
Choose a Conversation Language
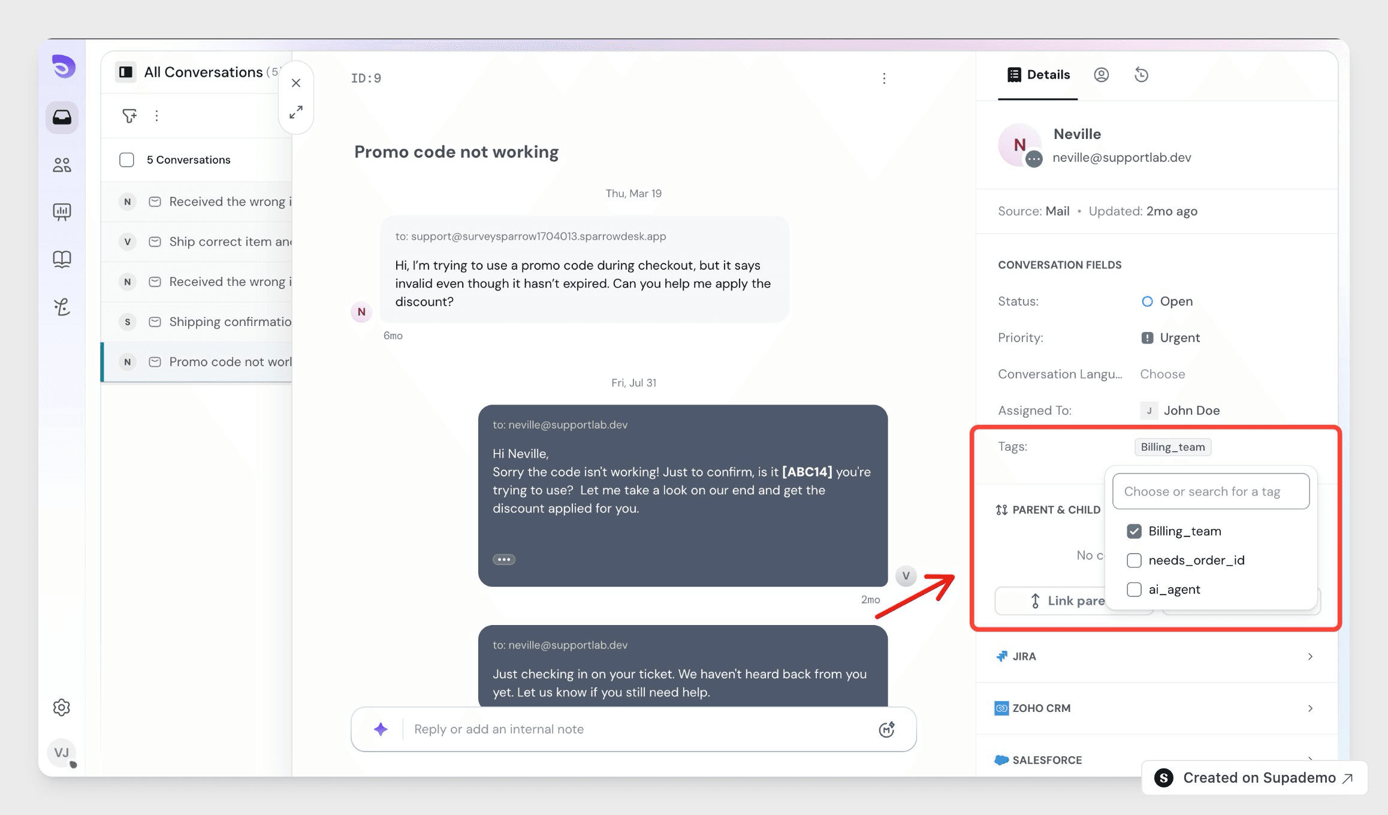[1163, 375]
